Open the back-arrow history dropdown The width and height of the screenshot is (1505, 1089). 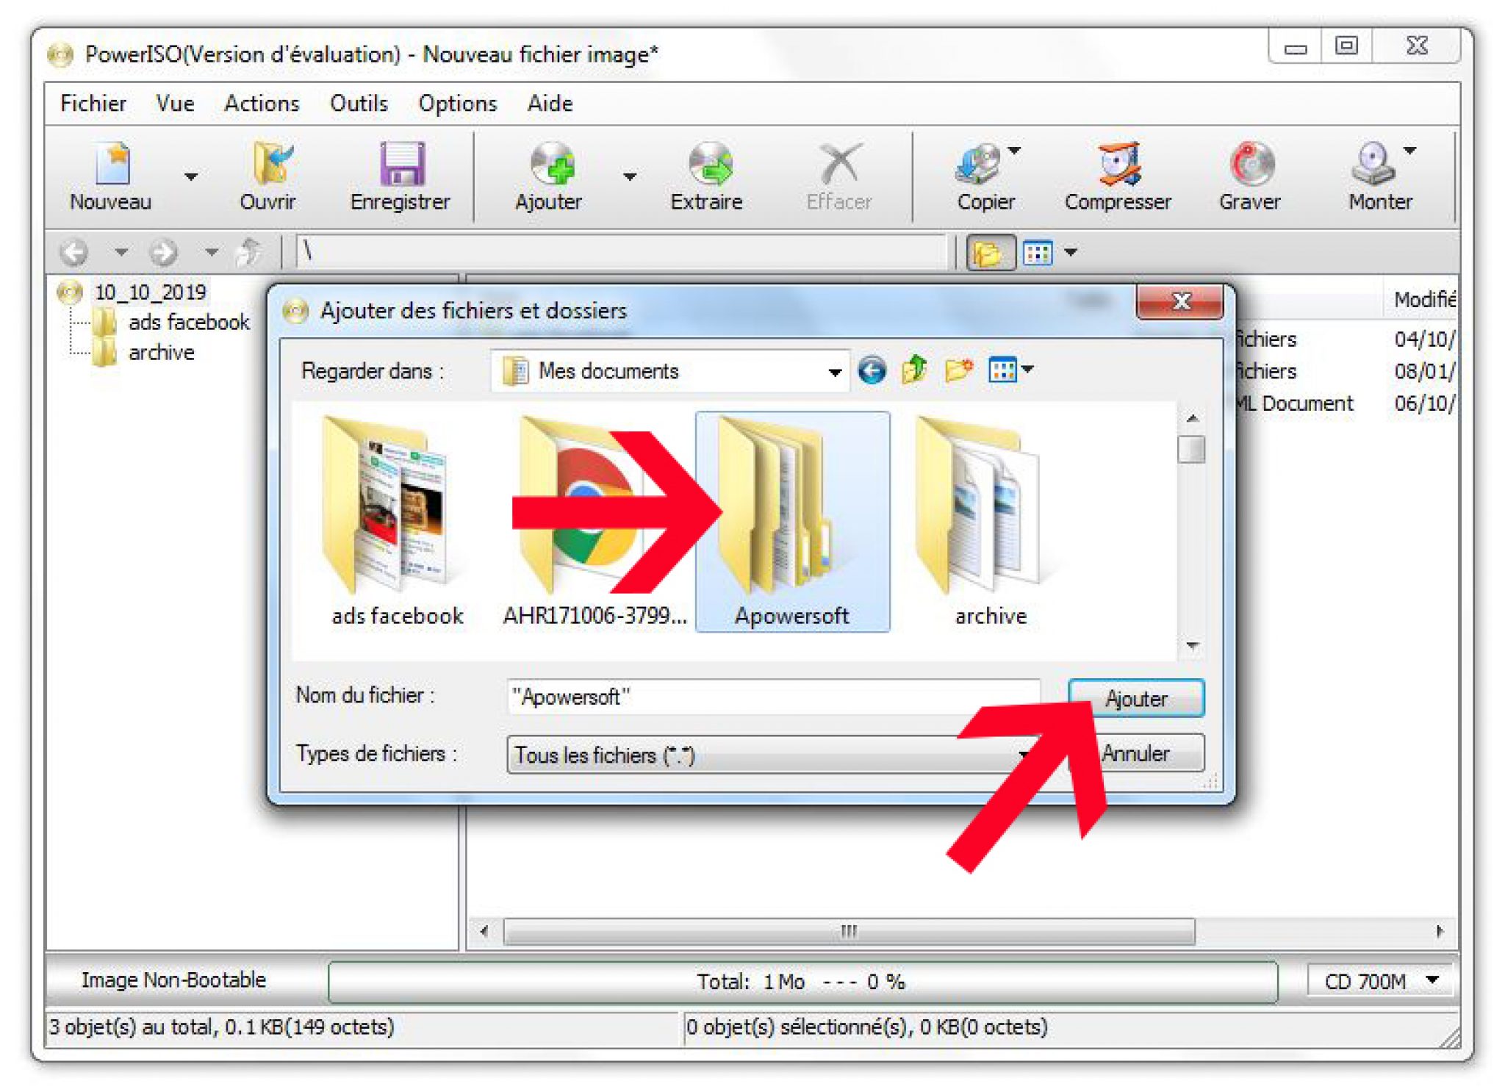pyautogui.click(x=121, y=253)
